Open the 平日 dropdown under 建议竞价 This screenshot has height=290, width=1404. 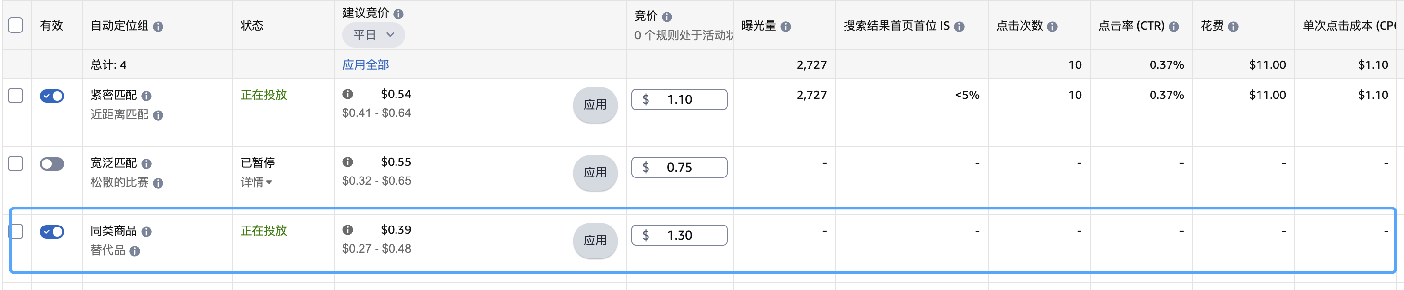click(x=374, y=35)
